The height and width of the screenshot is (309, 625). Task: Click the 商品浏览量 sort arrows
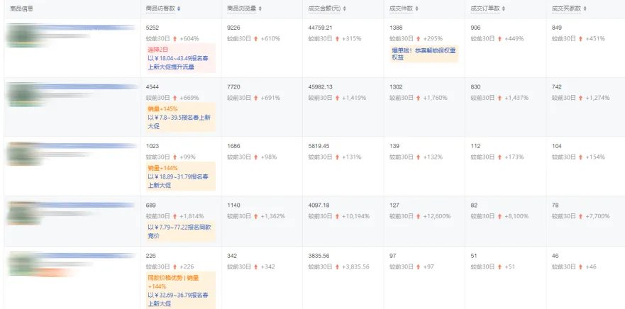click(x=260, y=9)
